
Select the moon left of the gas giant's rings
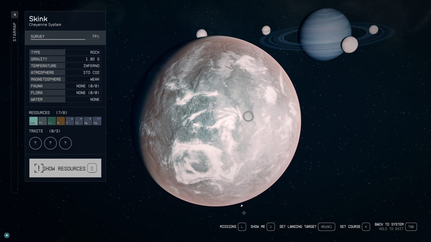tap(266, 30)
